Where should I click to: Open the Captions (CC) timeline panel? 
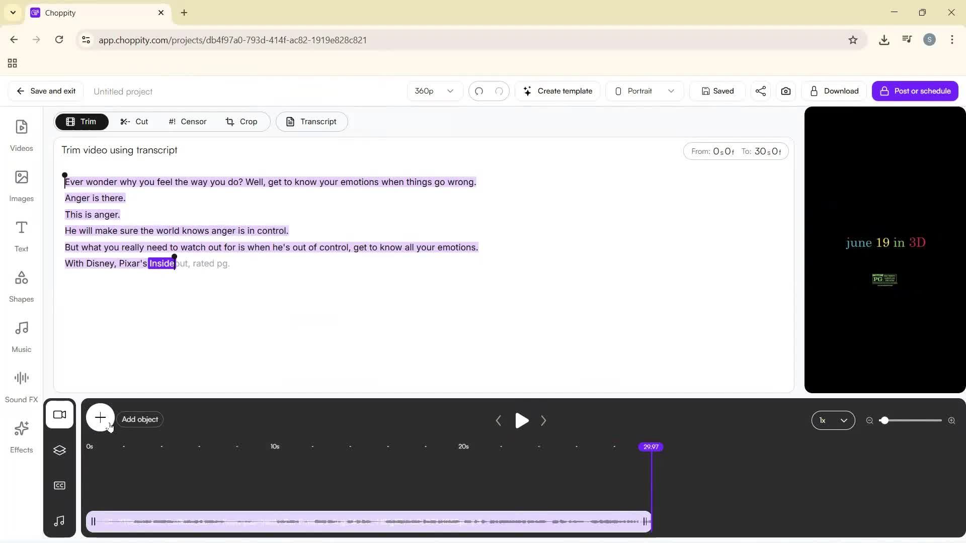(60, 485)
